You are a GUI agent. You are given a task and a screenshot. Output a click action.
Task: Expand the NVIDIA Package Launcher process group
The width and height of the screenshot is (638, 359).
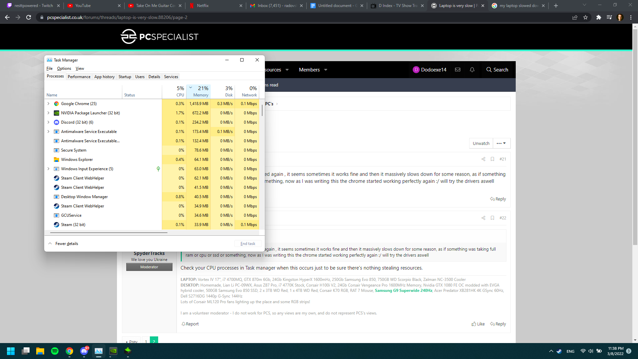coord(49,113)
